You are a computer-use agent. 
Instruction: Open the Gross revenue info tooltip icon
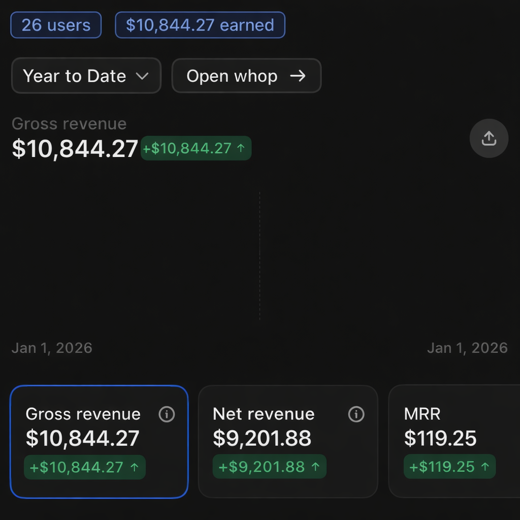(167, 414)
